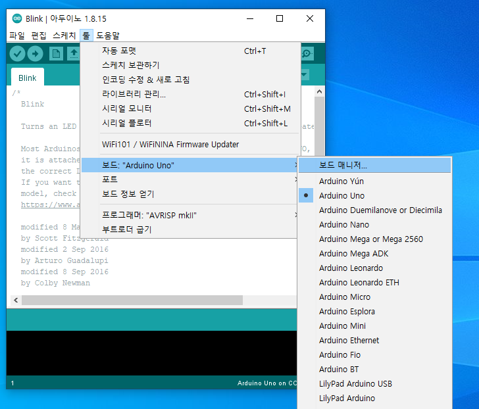Choose 보드 정보 얻기 menu entry
The width and height of the screenshot is (479, 409).
point(189,194)
